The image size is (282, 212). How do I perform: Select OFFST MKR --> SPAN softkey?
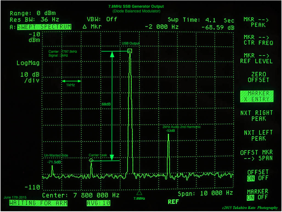(256, 155)
